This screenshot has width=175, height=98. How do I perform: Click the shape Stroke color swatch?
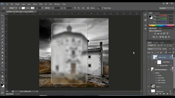(33, 8)
